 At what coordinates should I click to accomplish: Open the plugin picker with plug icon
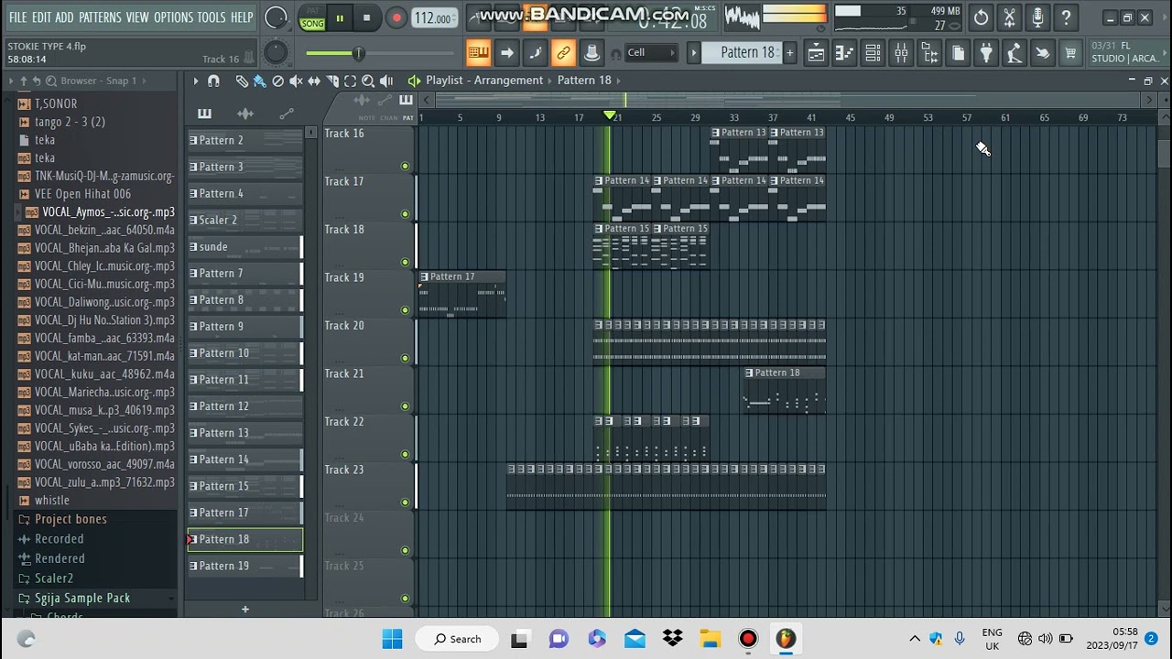point(986,53)
